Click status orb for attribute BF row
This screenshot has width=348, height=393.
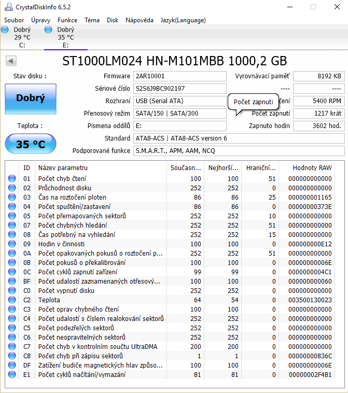pos(12,281)
